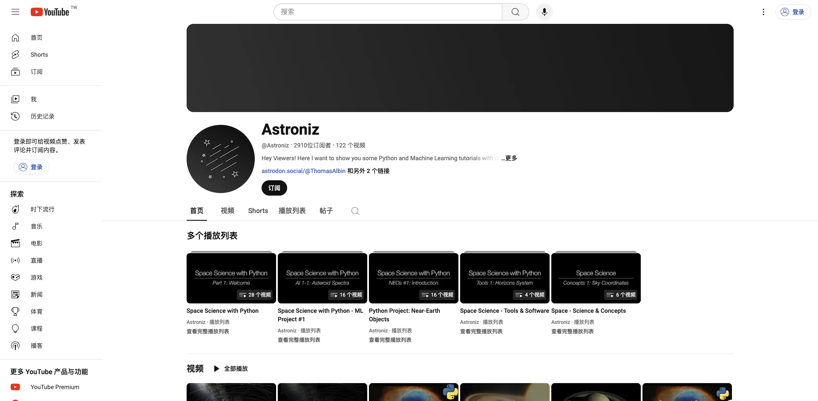The width and height of the screenshot is (818, 401).
Task: Switch to the 播放列表 tab
Action: [x=292, y=211]
